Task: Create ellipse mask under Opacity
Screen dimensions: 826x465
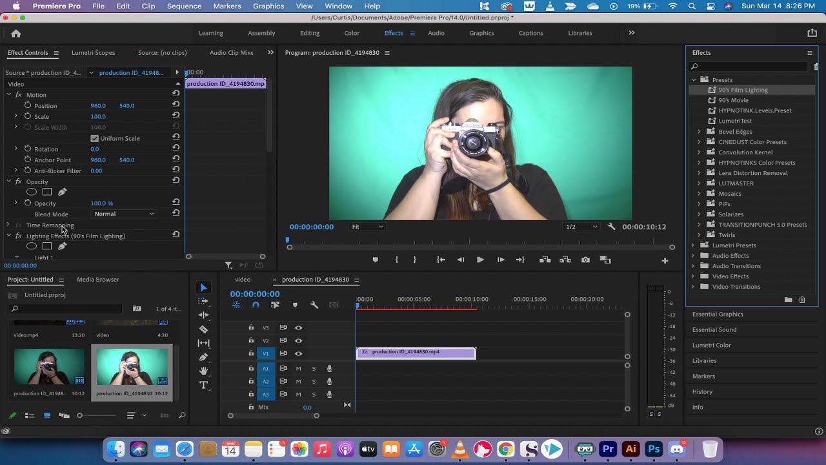Action: pyautogui.click(x=31, y=192)
